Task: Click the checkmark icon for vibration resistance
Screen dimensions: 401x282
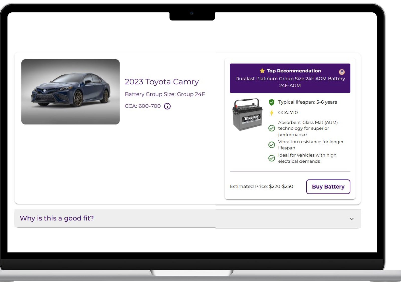Action: 272,145
